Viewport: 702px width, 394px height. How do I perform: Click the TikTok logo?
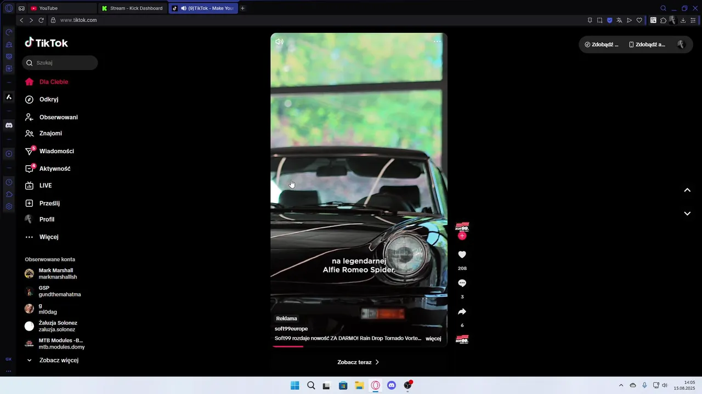click(46, 43)
